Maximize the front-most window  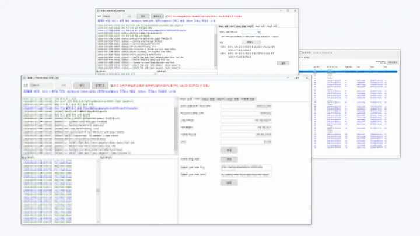pos(297,78)
